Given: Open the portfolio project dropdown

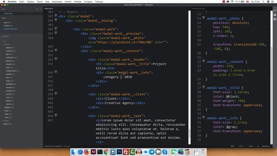Looking at the screenshot, I should 6,36.
